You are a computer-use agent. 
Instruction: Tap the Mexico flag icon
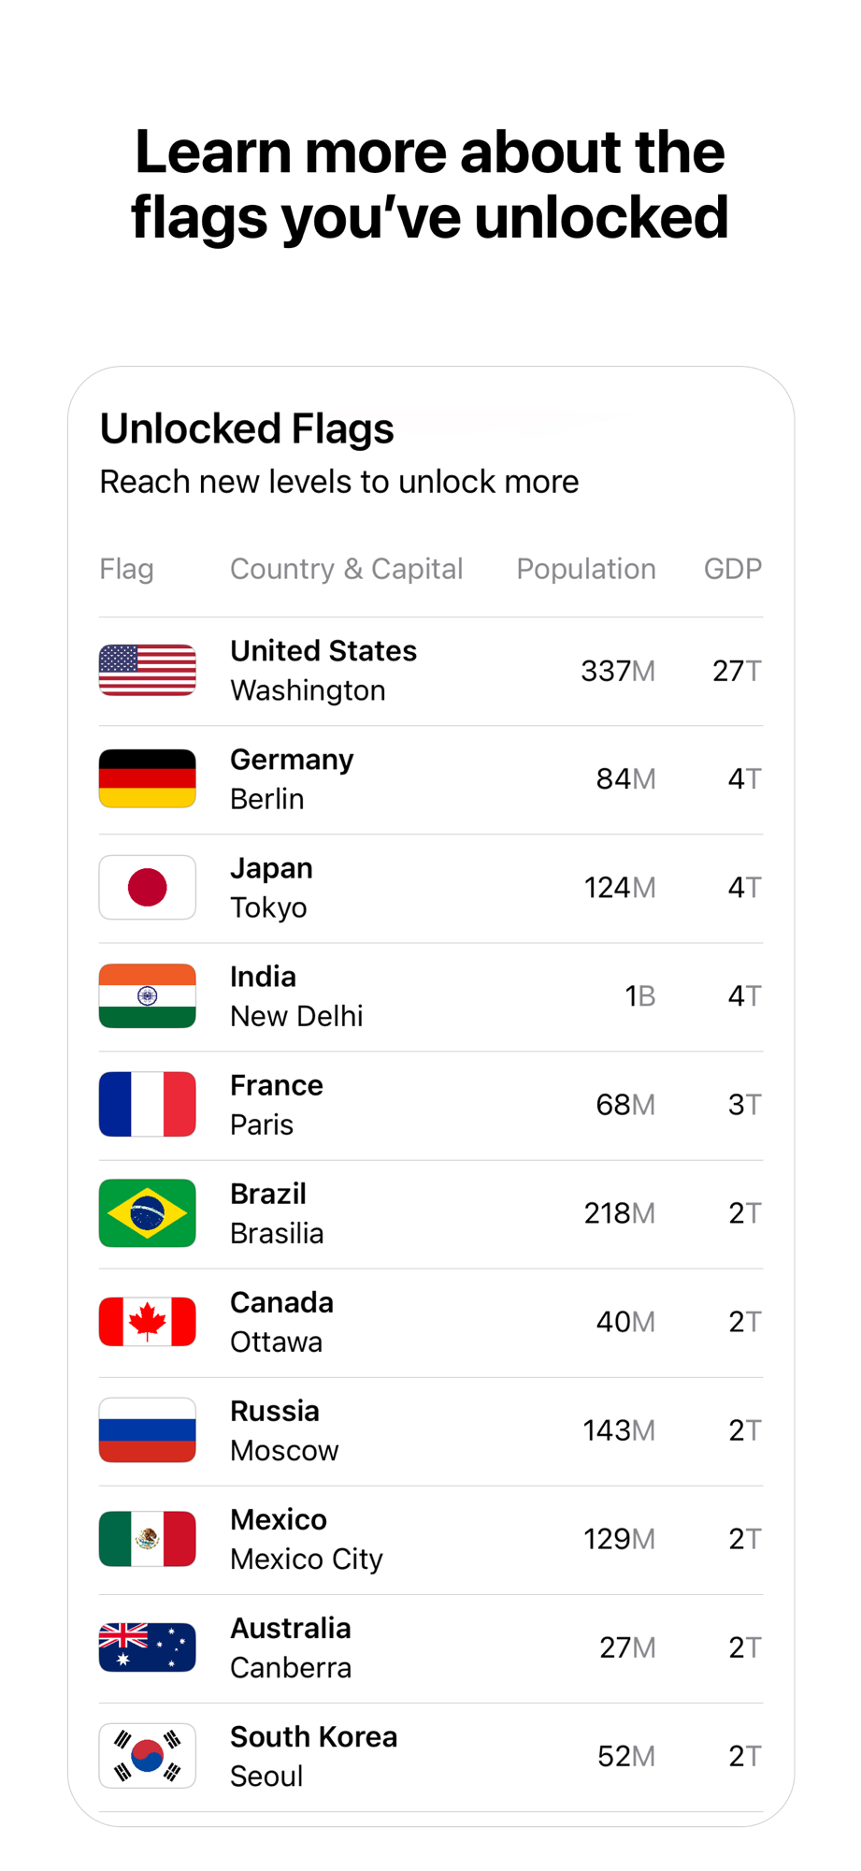(148, 1538)
